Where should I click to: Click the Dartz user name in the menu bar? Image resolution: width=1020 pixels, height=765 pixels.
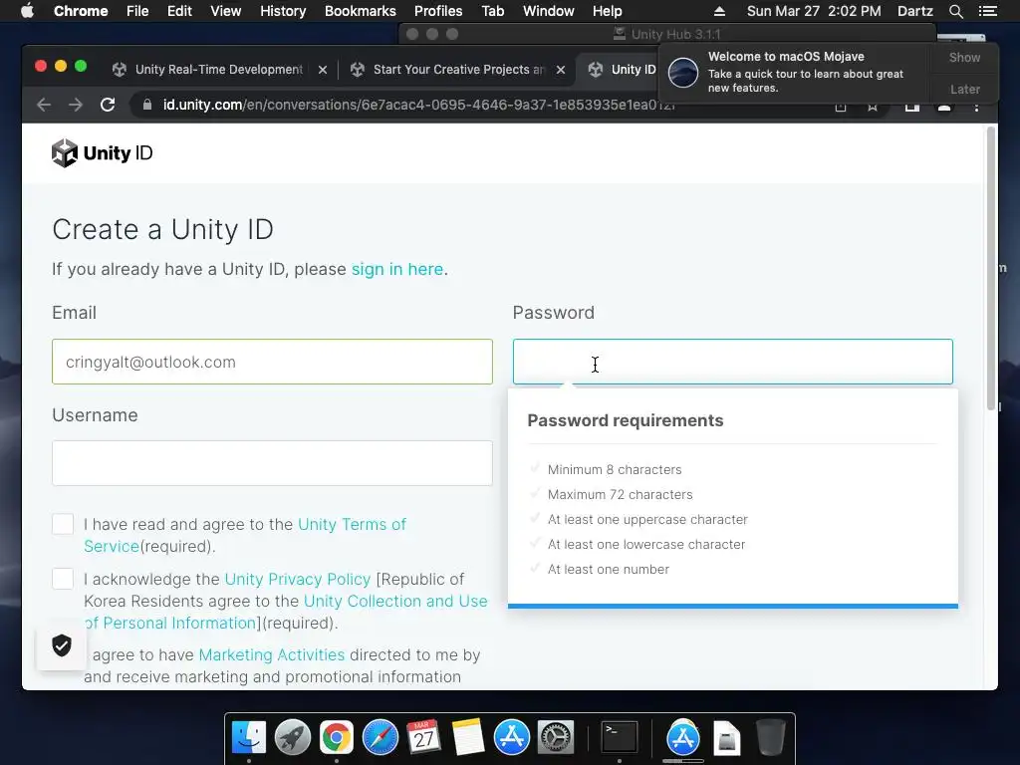(915, 11)
